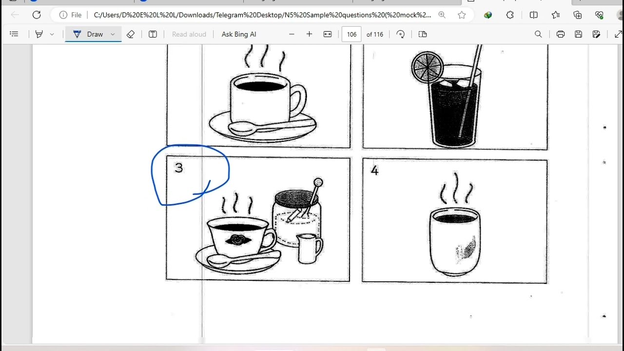The height and width of the screenshot is (351, 624).
Task: Open Split screen
Action: pos(534,15)
